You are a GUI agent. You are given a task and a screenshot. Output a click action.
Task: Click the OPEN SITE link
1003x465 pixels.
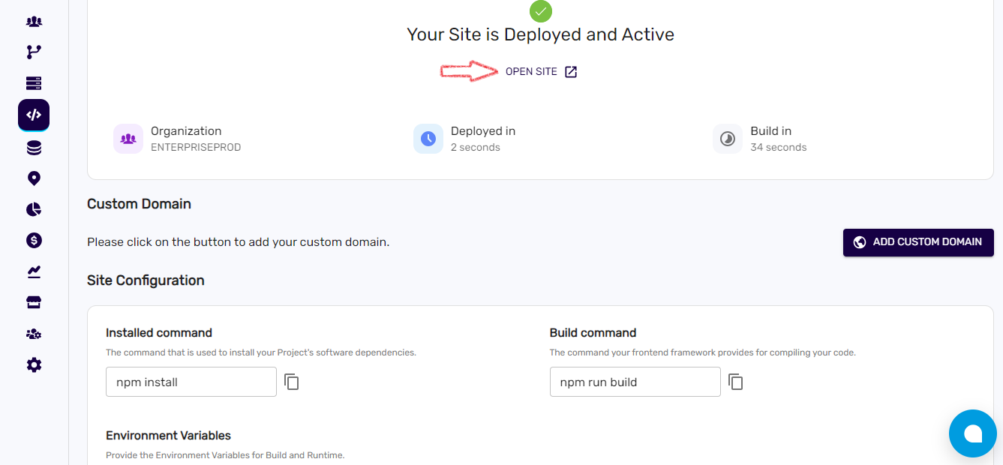[x=531, y=72]
